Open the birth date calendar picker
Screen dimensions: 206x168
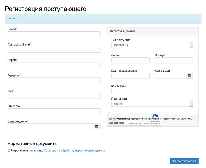(x=97, y=126)
